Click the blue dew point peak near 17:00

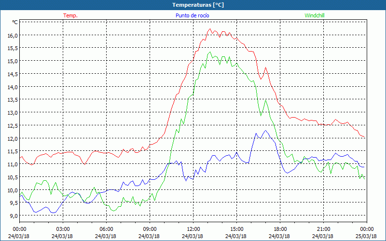coord(266,130)
